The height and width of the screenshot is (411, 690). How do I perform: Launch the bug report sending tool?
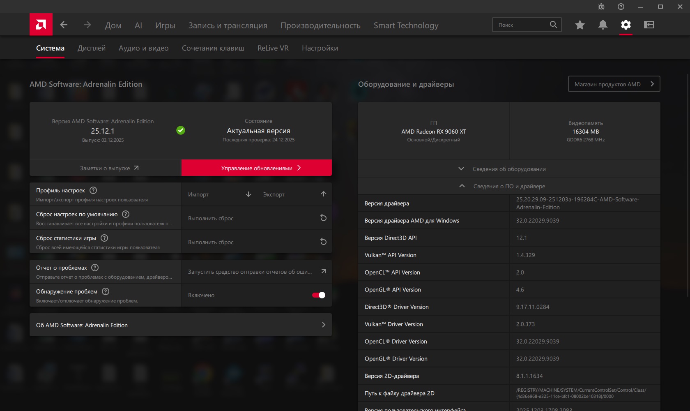click(257, 271)
